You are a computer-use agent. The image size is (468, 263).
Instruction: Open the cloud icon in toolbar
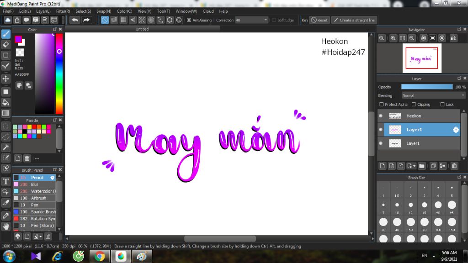coord(8,20)
